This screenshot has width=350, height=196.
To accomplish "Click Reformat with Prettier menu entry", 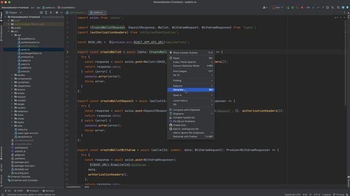I will (x=191, y=137).
